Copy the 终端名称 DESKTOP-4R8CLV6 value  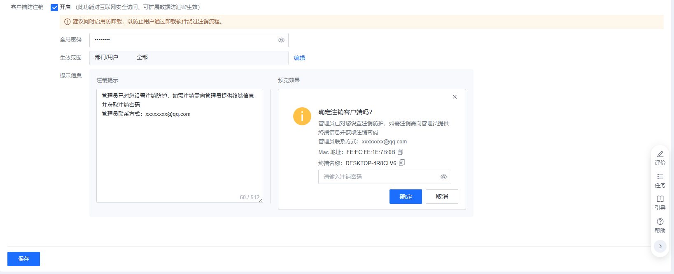[402, 163]
